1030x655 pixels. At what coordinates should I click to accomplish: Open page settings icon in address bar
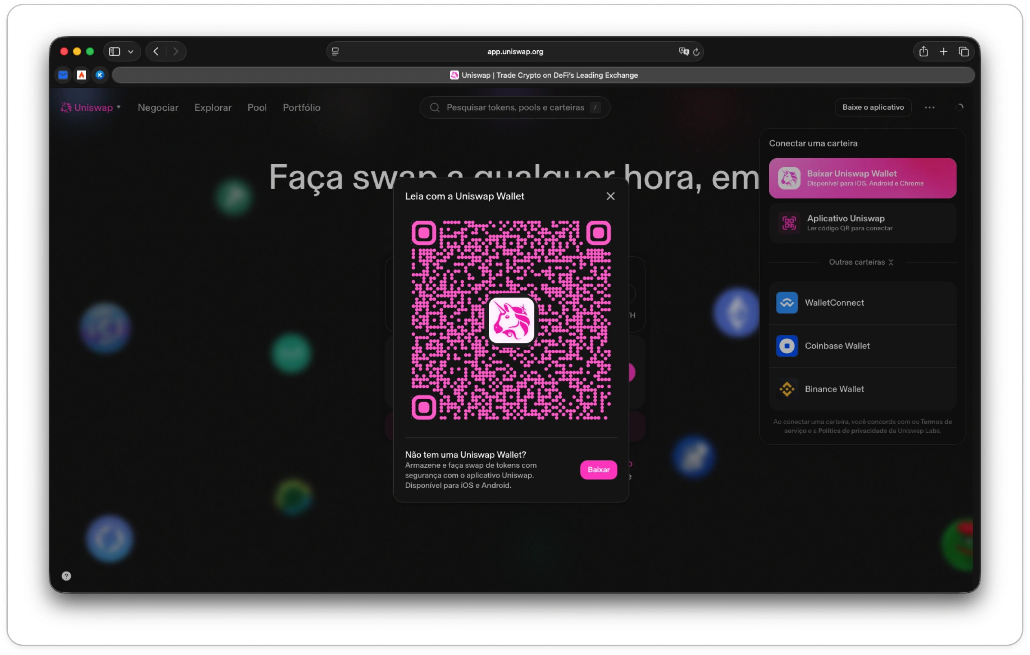[335, 52]
